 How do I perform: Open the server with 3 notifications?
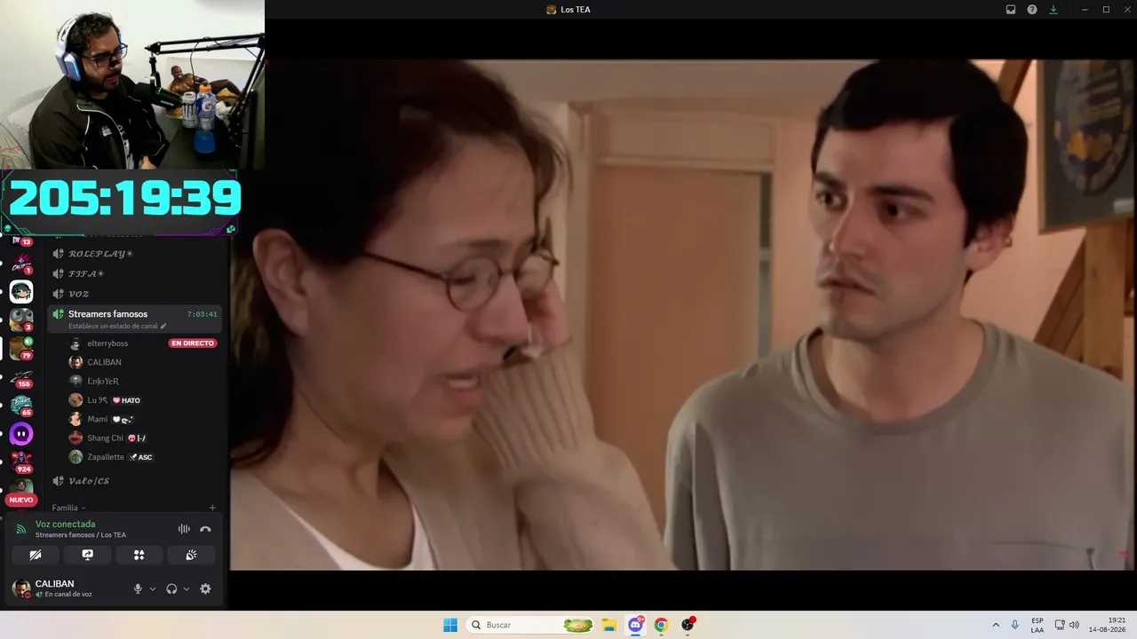coord(21,319)
